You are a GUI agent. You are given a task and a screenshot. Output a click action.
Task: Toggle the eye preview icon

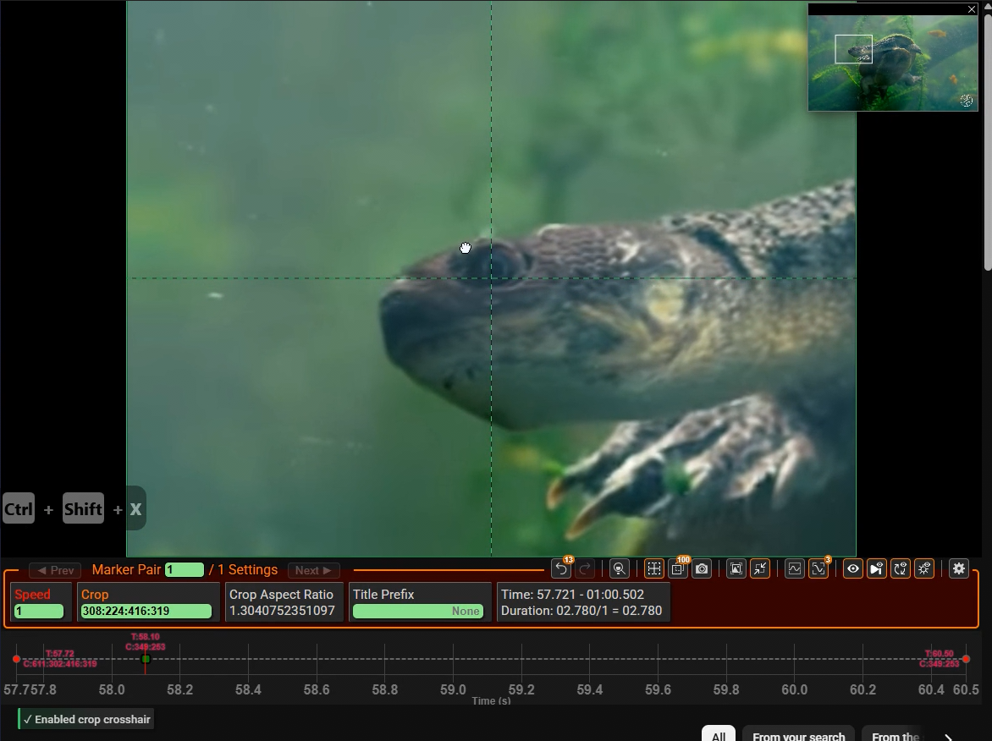pyautogui.click(x=853, y=569)
